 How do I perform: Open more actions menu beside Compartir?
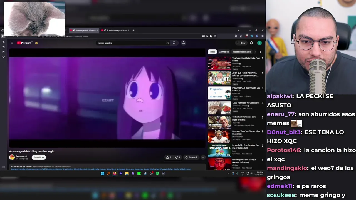[x=203, y=157]
